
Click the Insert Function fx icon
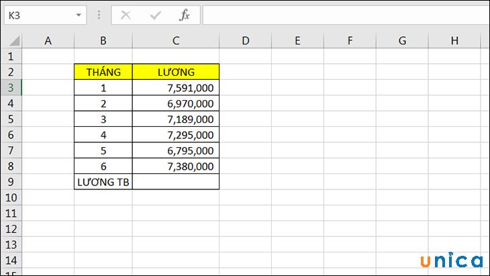(185, 15)
